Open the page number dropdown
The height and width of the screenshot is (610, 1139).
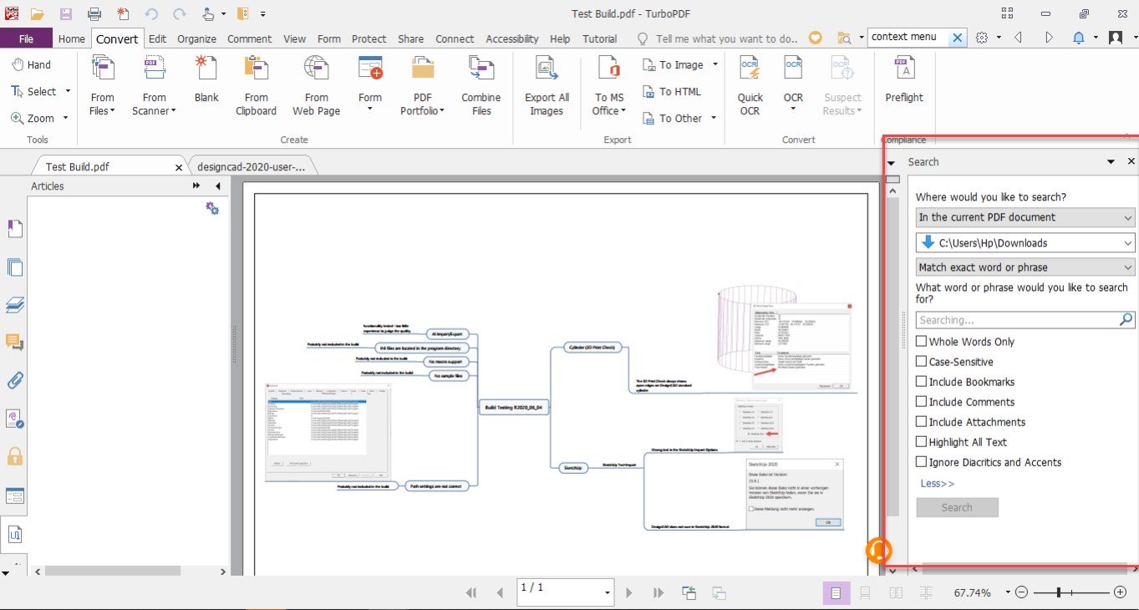coord(608,592)
